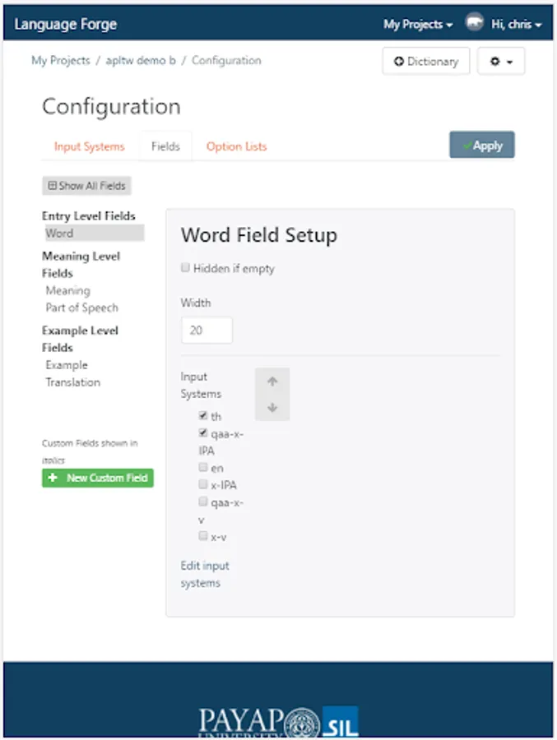Check the x-v input system
Image resolution: width=557 pixels, height=740 pixels.
[203, 535]
